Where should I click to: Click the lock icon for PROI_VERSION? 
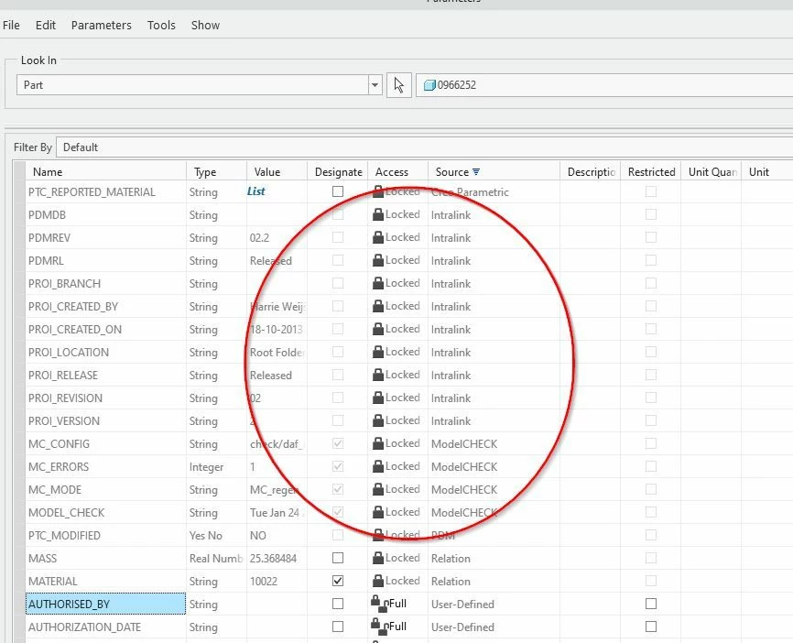point(378,420)
